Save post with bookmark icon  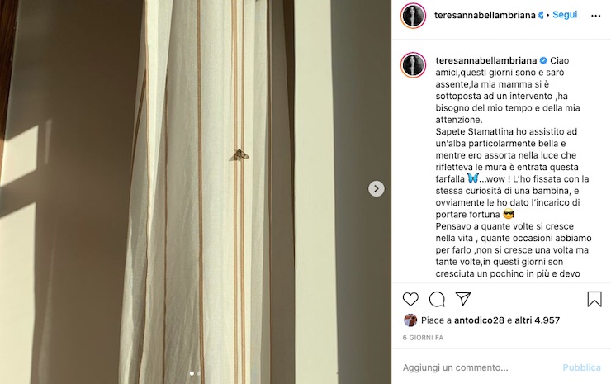pyautogui.click(x=594, y=299)
